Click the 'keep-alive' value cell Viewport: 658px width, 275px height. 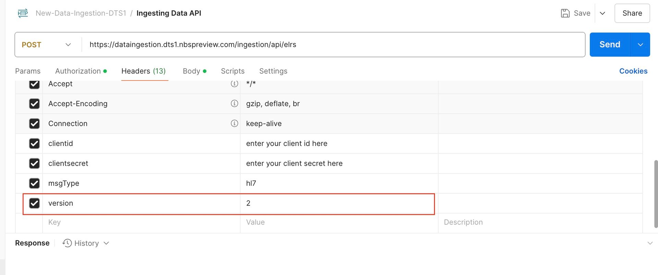click(x=339, y=124)
